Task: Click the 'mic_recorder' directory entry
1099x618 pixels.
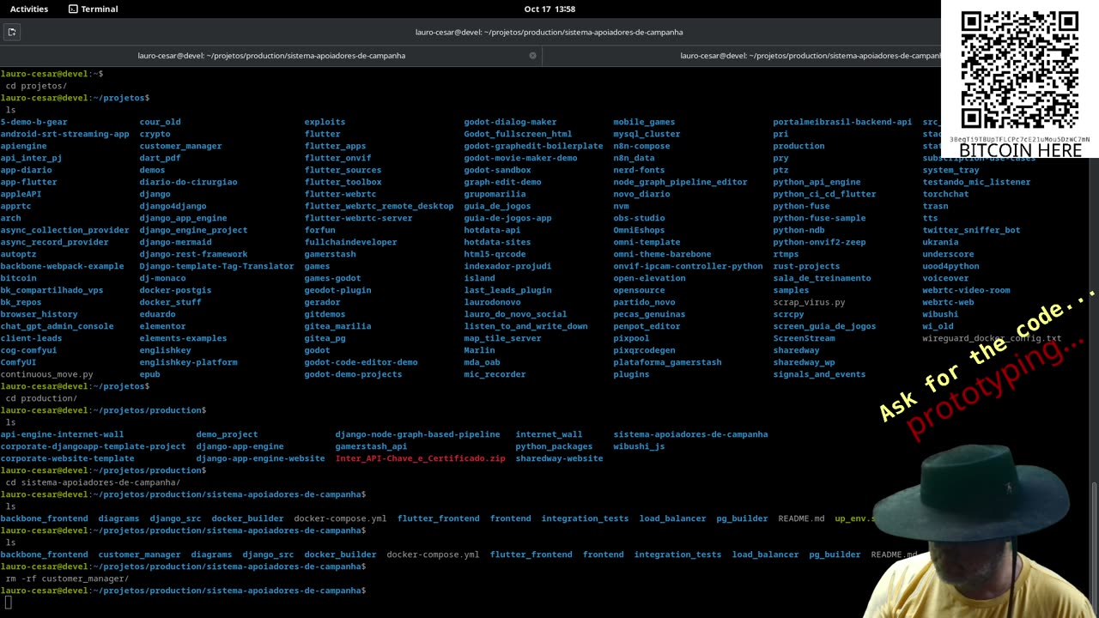Action: tap(495, 374)
